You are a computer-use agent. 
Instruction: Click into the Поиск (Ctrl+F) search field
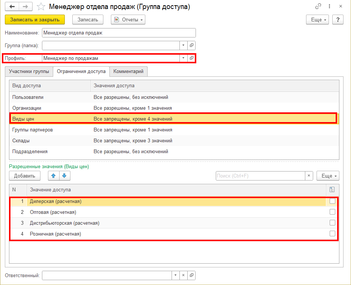(260, 176)
